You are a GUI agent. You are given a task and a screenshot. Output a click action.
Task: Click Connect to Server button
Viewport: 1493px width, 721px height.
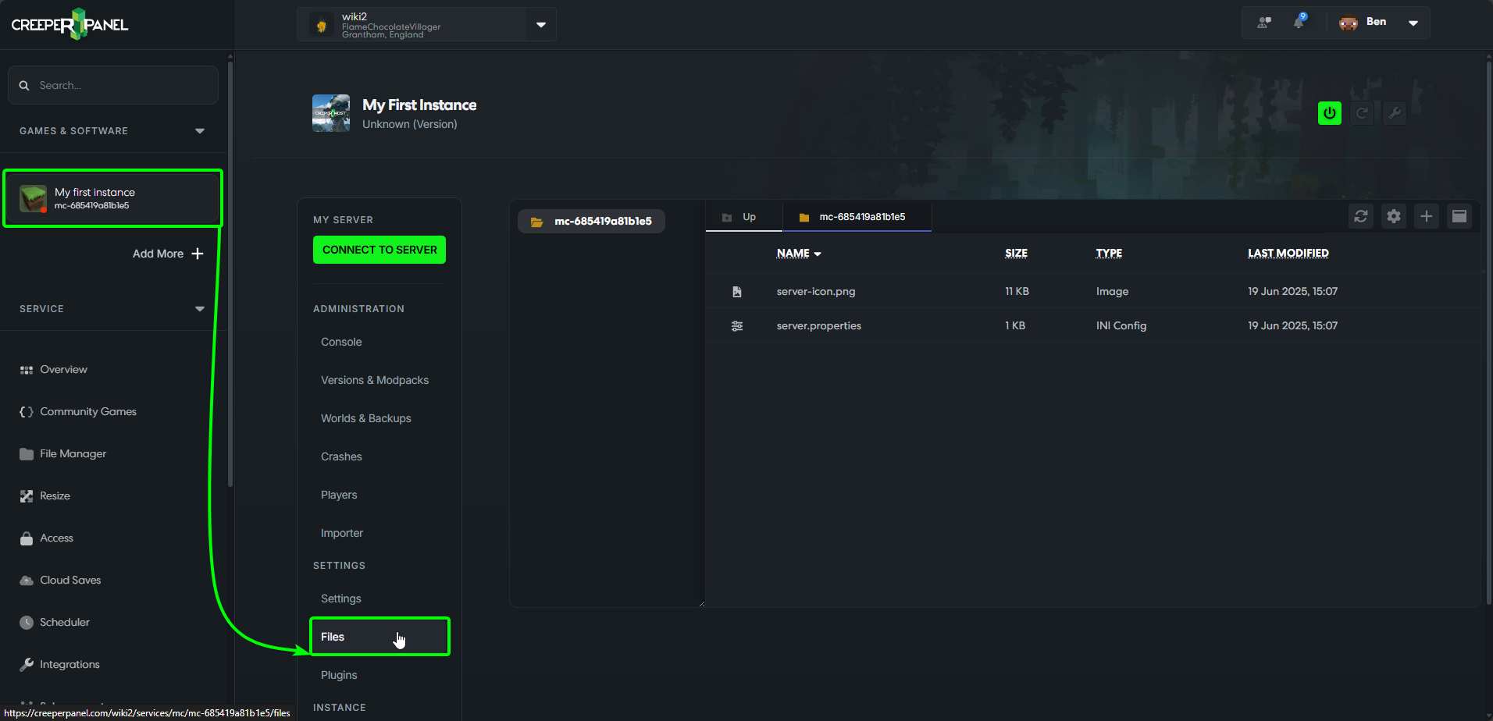(x=379, y=250)
